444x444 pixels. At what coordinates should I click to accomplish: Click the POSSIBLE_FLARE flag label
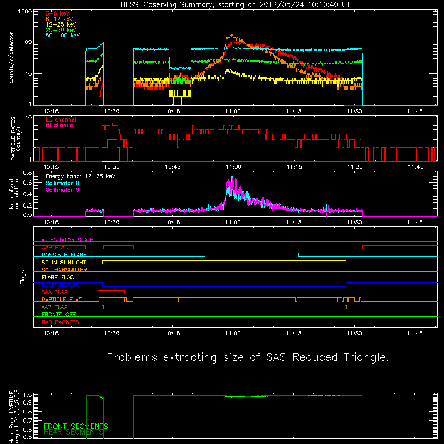pos(64,255)
